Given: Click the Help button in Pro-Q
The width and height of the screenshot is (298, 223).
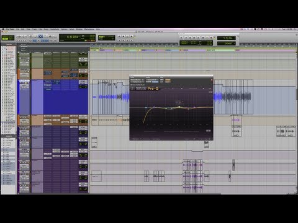Looking at the screenshot, I should click(x=210, y=89).
